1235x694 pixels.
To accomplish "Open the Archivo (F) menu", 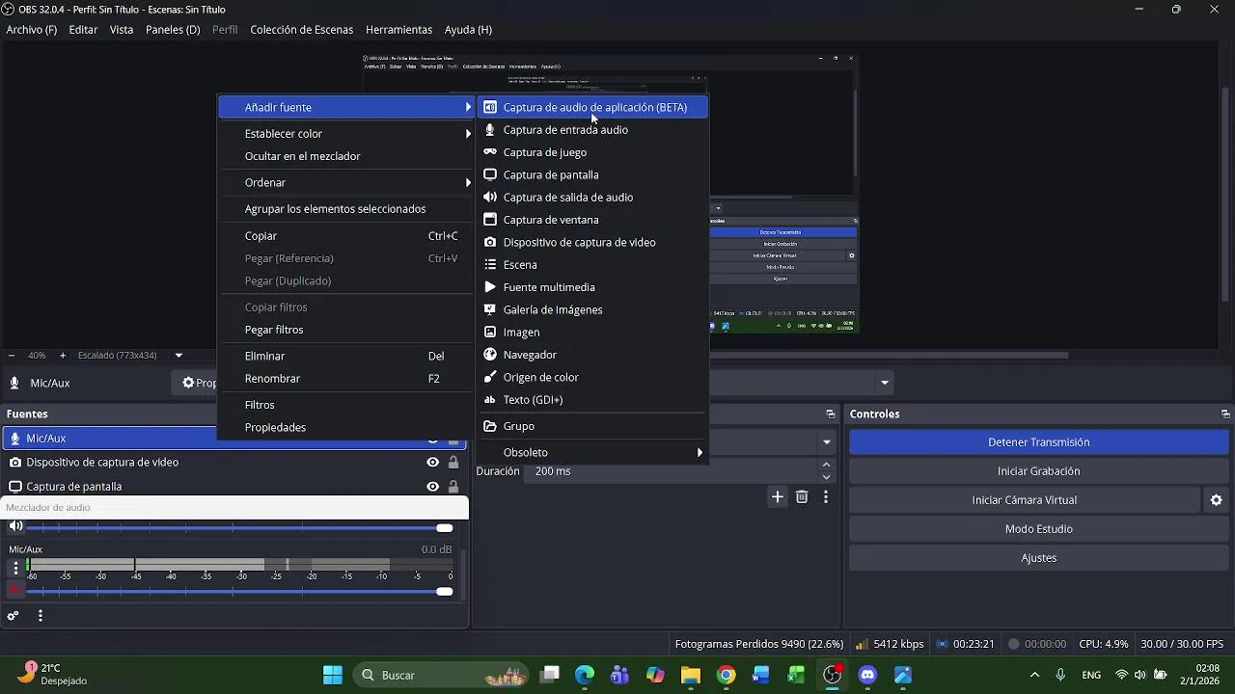I will tap(31, 30).
